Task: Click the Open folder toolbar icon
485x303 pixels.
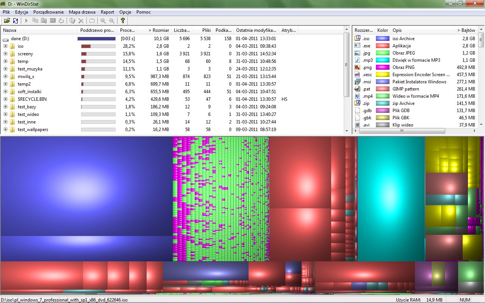Action: (7, 21)
